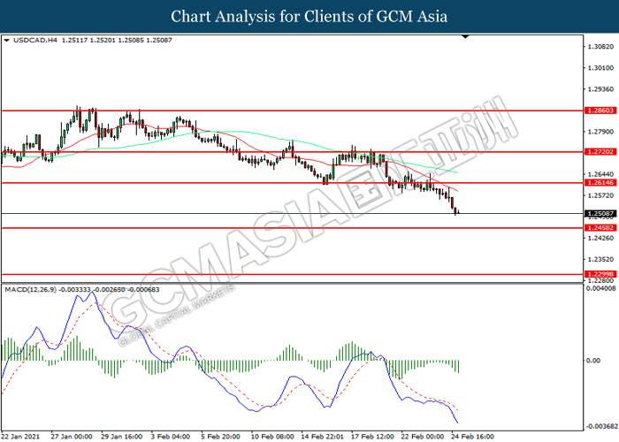This screenshot has height=442, width=619.
Task: Click the 22 Jan 2021 date label
Action: tap(20, 437)
